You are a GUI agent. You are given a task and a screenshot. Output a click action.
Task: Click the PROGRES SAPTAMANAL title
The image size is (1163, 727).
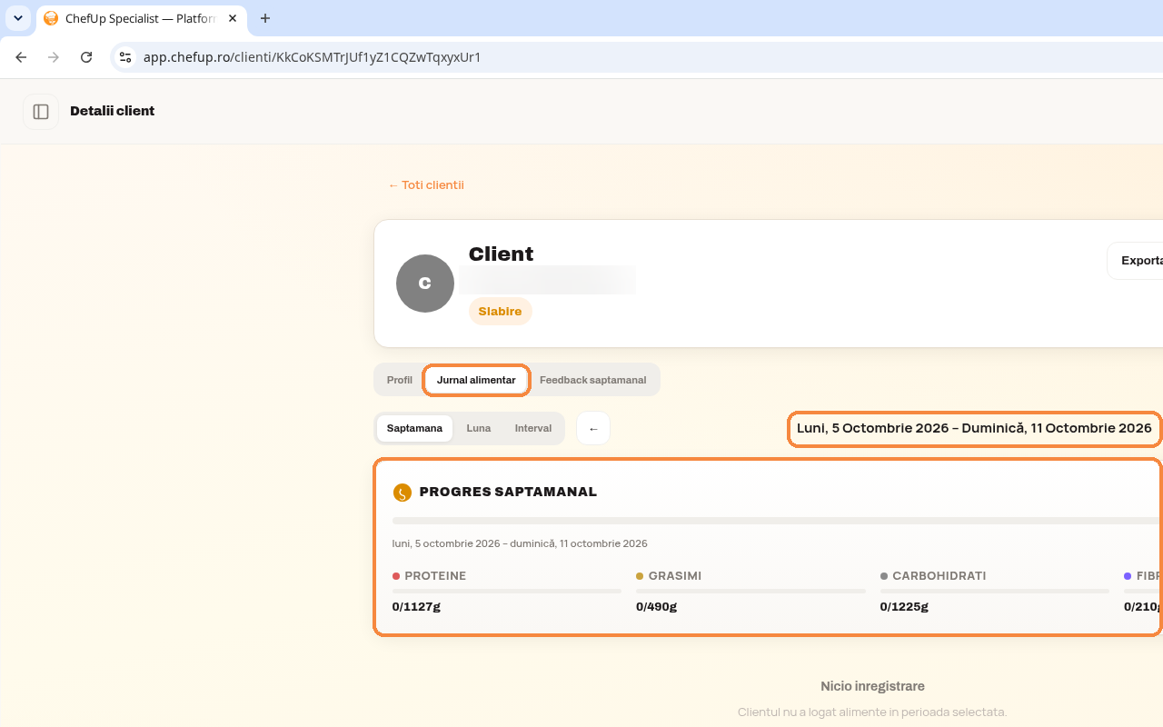tap(508, 492)
